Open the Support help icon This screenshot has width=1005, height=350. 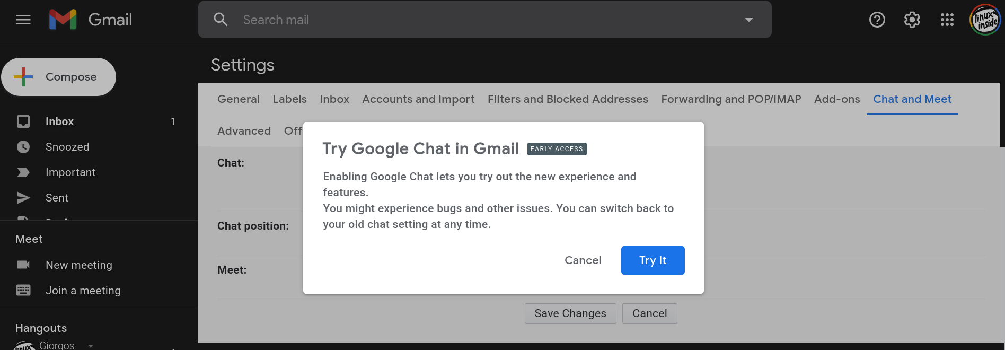[877, 20]
